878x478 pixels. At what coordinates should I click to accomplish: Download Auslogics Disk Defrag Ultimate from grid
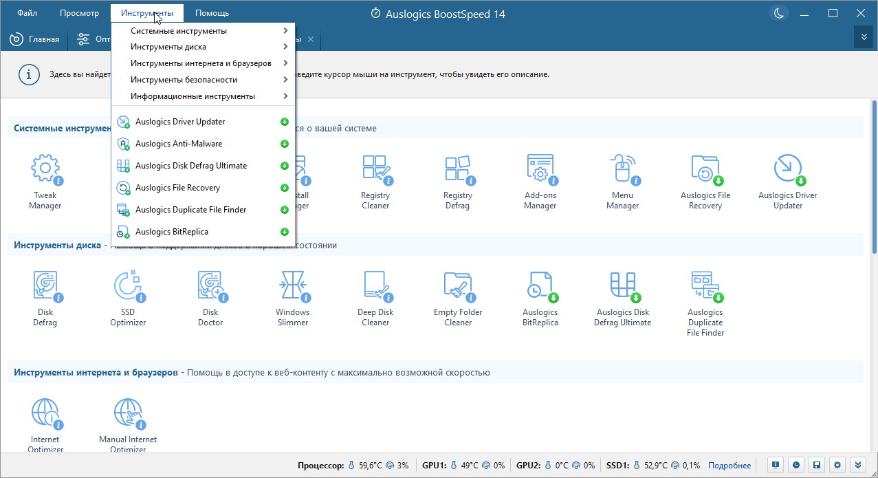(623, 298)
